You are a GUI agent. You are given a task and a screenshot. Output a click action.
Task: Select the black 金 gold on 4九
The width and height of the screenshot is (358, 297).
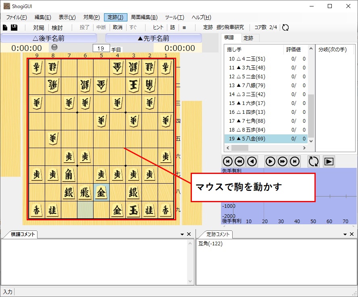coord(117,210)
